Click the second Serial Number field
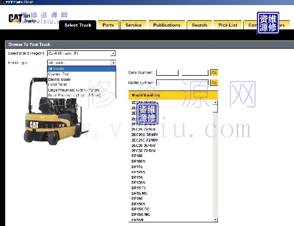Image resolution: width=294 pixels, height=226 pixels. pyautogui.click(x=195, y=73)
